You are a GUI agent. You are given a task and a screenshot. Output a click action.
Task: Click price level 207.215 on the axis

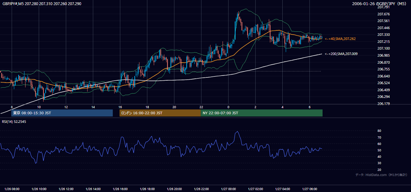(383, 42)
